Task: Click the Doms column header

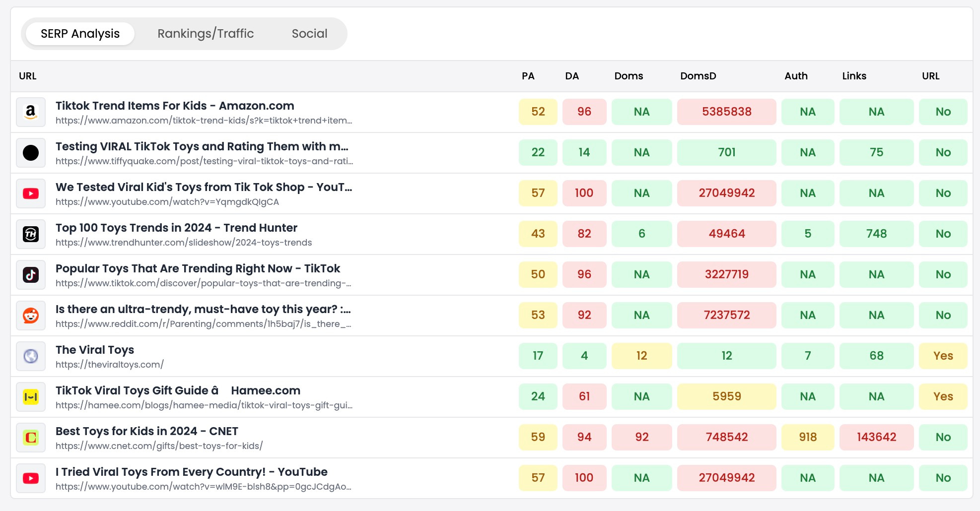Action: tap(629, 76)
